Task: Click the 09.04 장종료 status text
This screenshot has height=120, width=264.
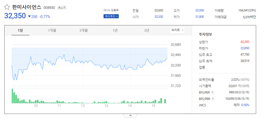Action: (x=111, y=10)
